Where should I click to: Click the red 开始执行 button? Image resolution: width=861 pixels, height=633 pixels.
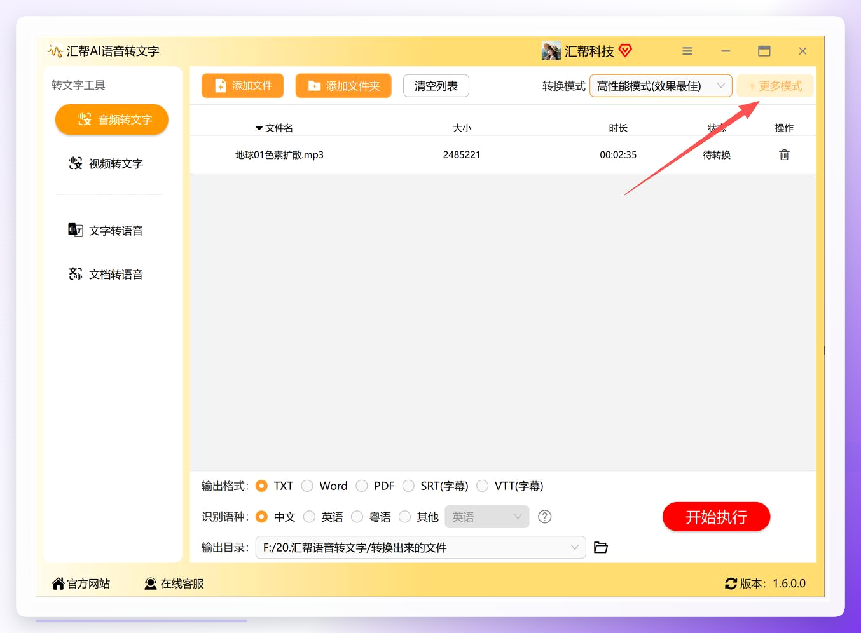(716, 517)
